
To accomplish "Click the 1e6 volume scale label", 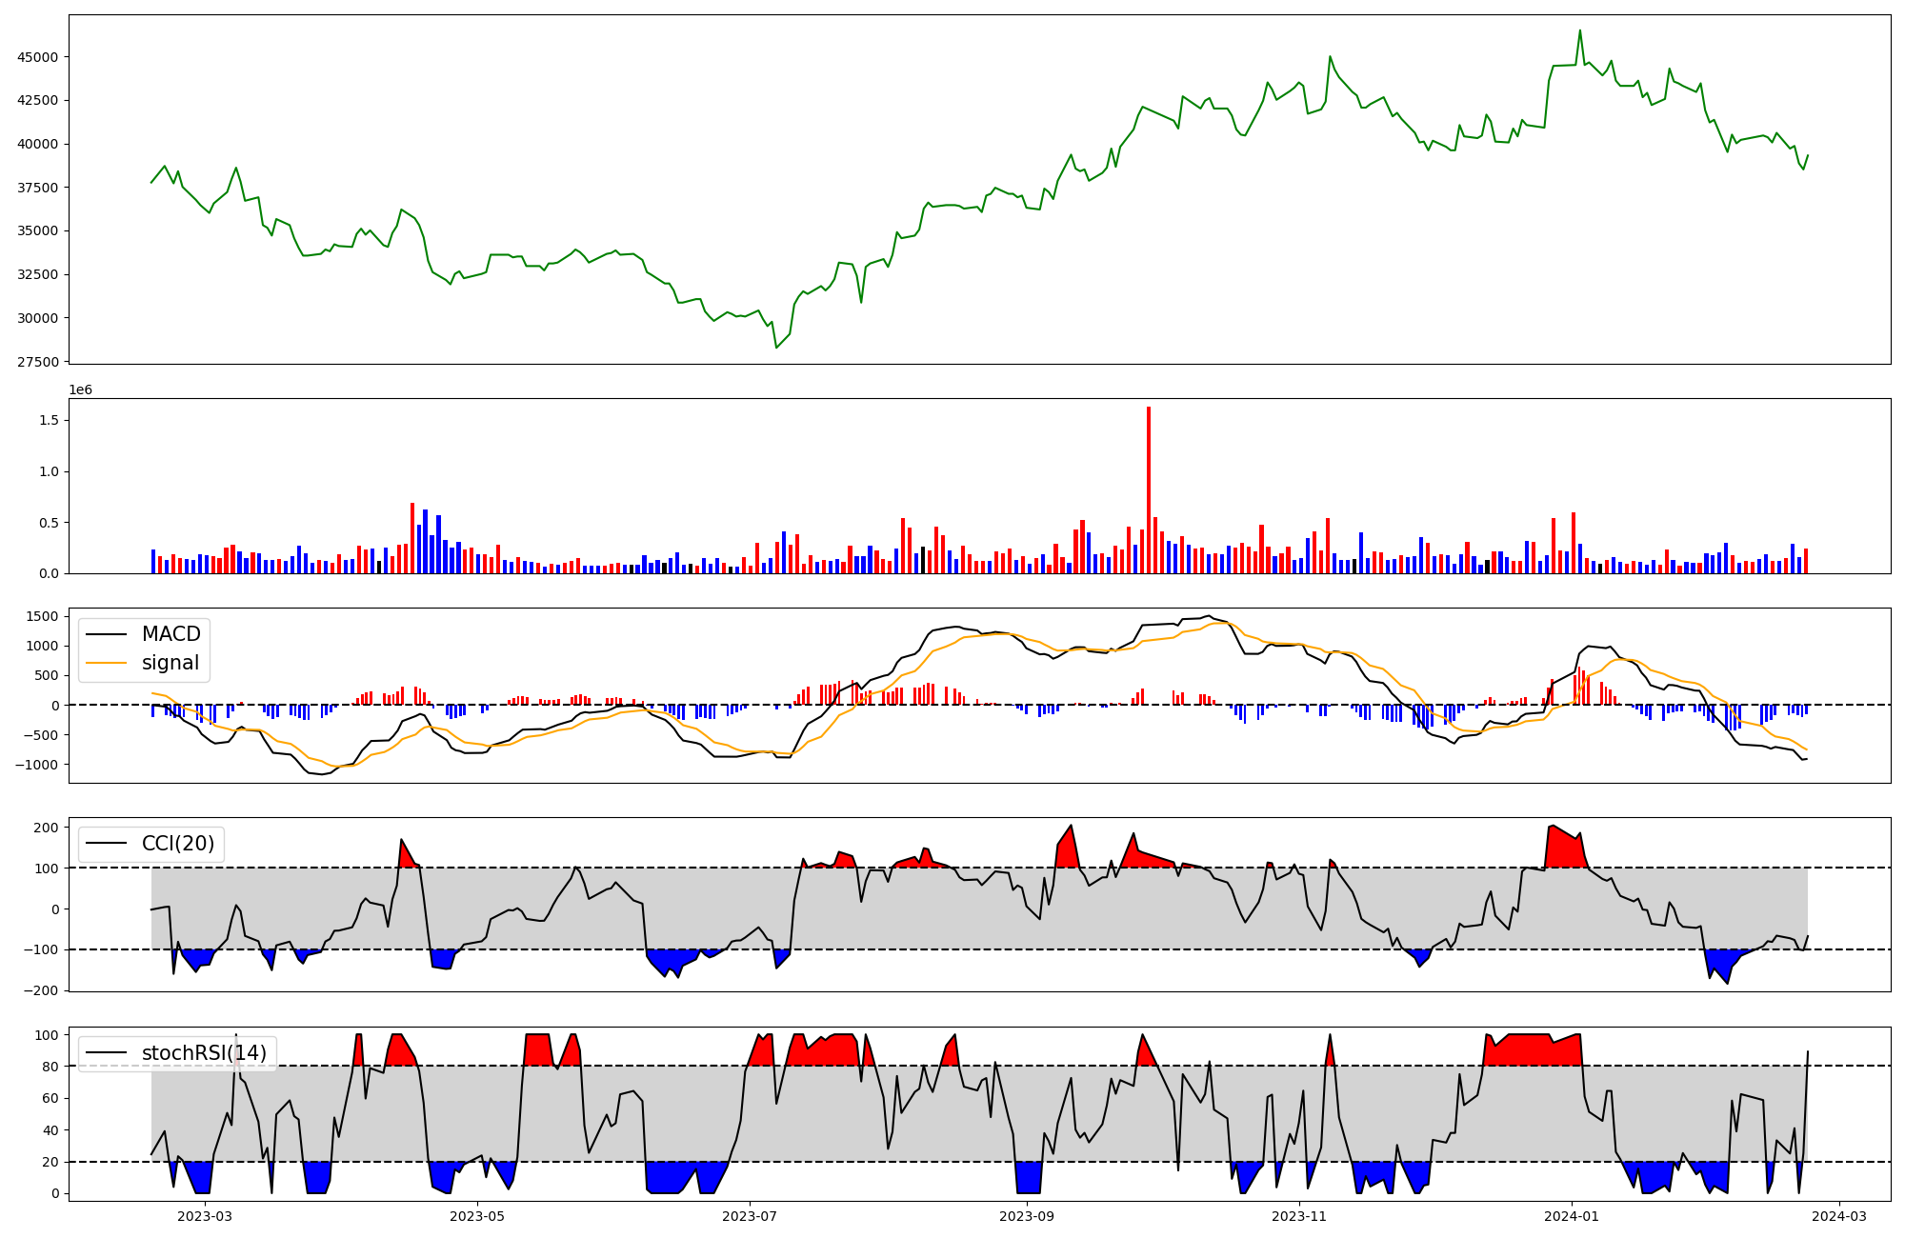I will 81,390.
